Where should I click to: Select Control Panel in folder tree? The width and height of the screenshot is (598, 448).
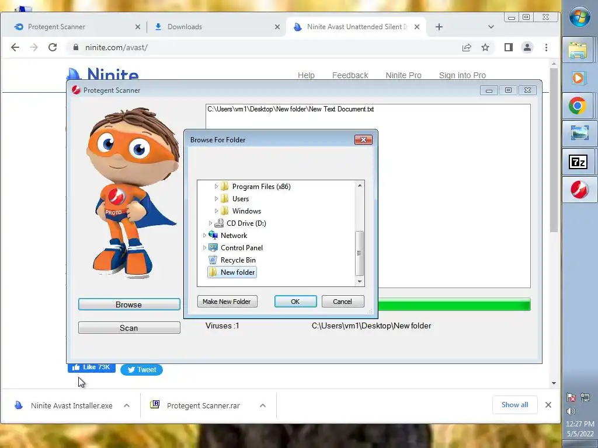[x=241, y=247]
